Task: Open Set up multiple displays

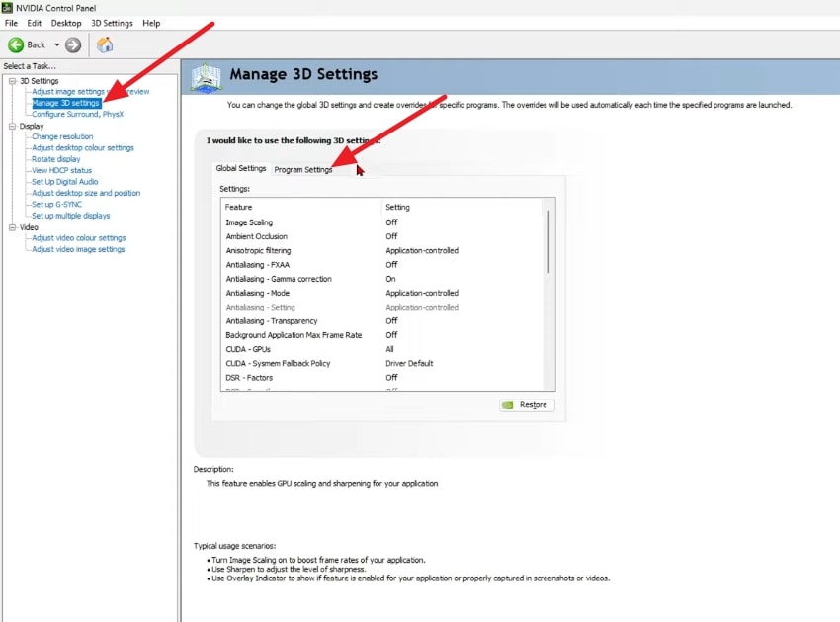Action: [x=71, y=216]
